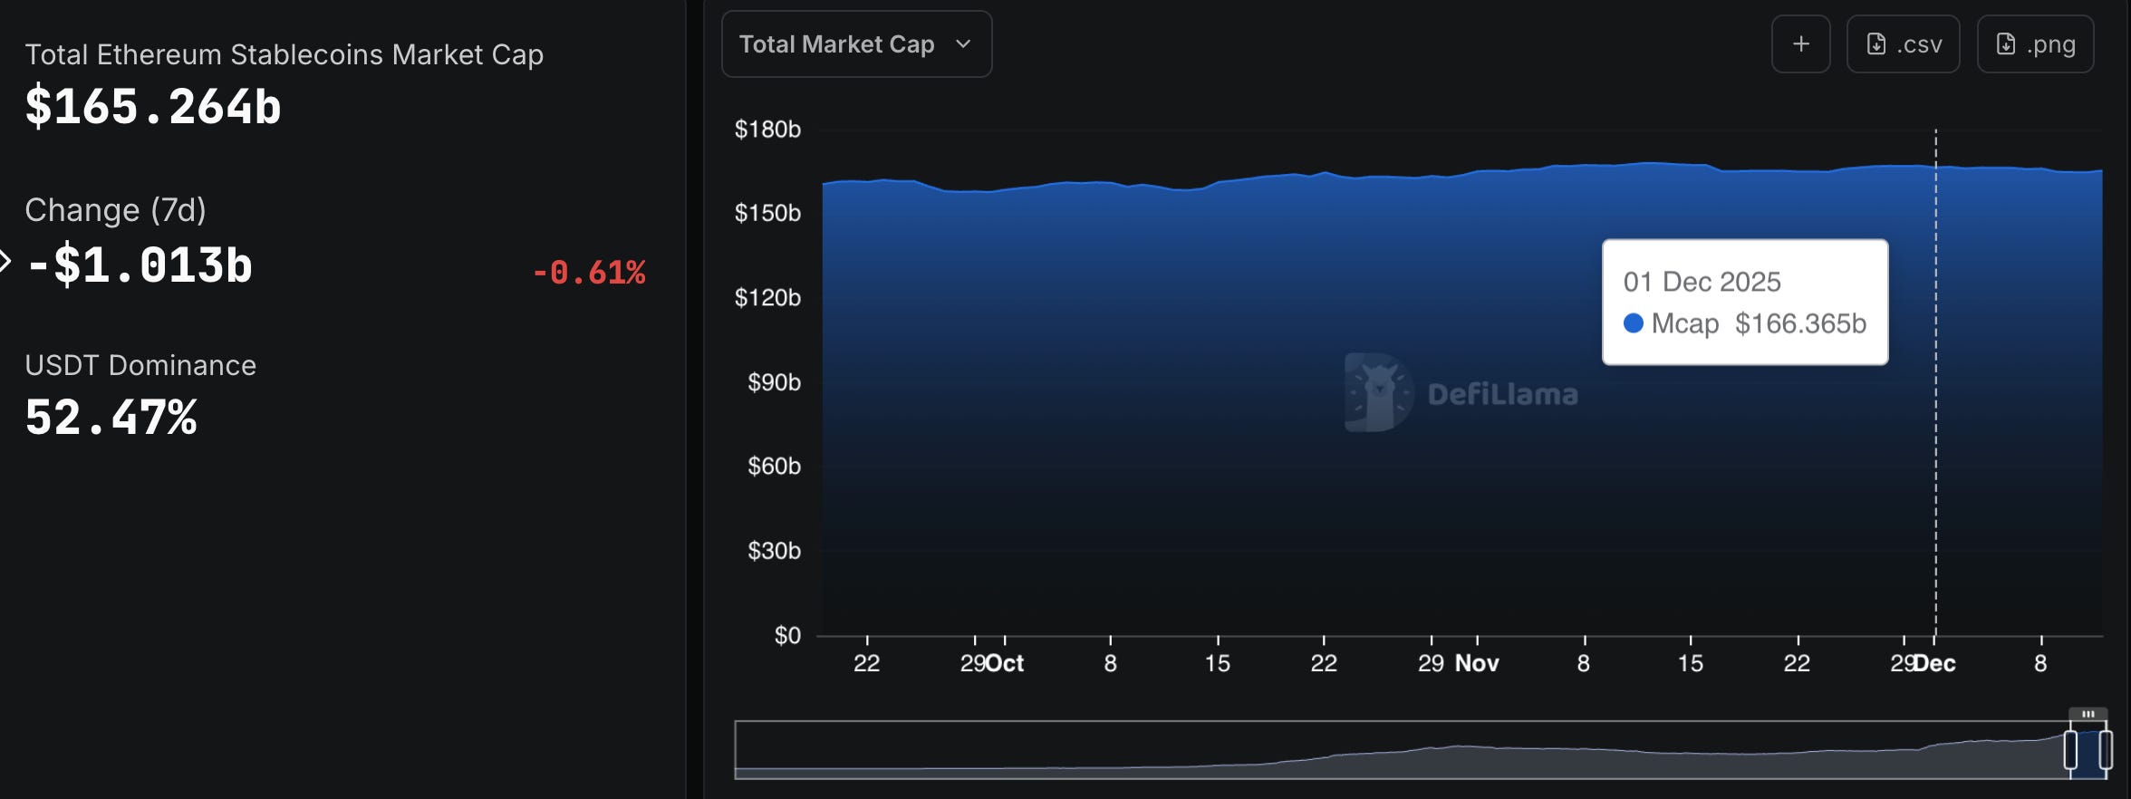Viewport: 2131px width, 799px height.
Task: Click the blue Mcap dot in tooltip
Action: 1634,323
